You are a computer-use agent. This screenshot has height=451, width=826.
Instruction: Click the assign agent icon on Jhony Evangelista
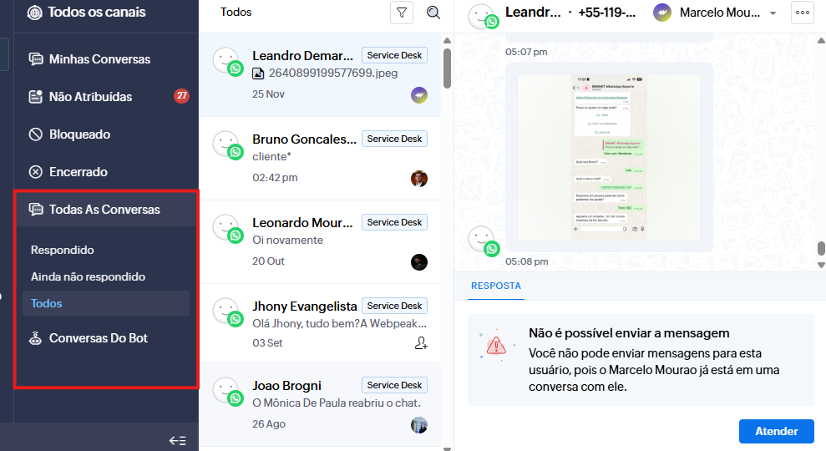click(x=420, y=343)
